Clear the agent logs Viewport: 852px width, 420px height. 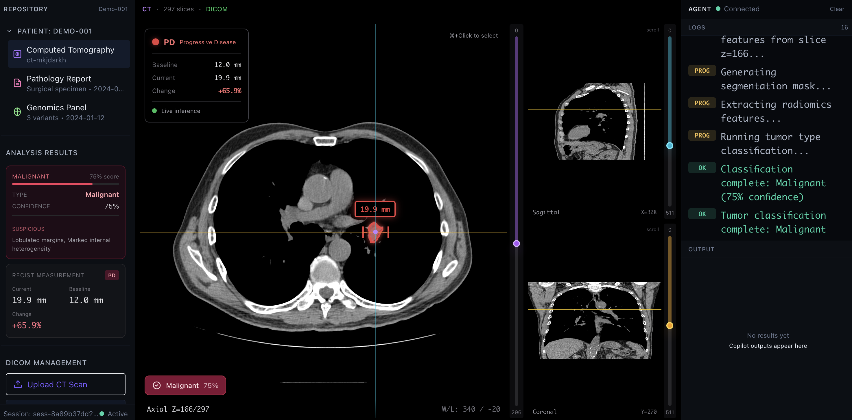837,9
